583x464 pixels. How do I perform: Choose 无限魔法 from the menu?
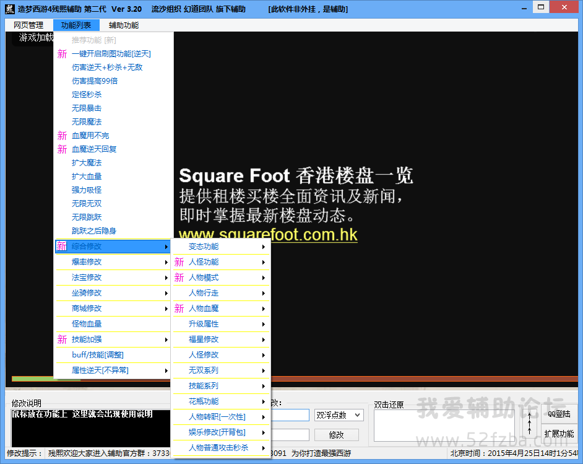(112, 121)
